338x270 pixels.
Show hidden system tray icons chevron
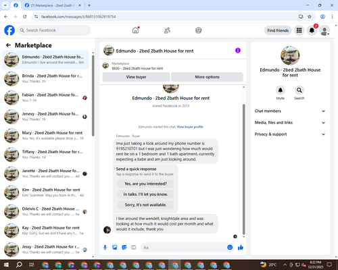[x=285, y=265]
